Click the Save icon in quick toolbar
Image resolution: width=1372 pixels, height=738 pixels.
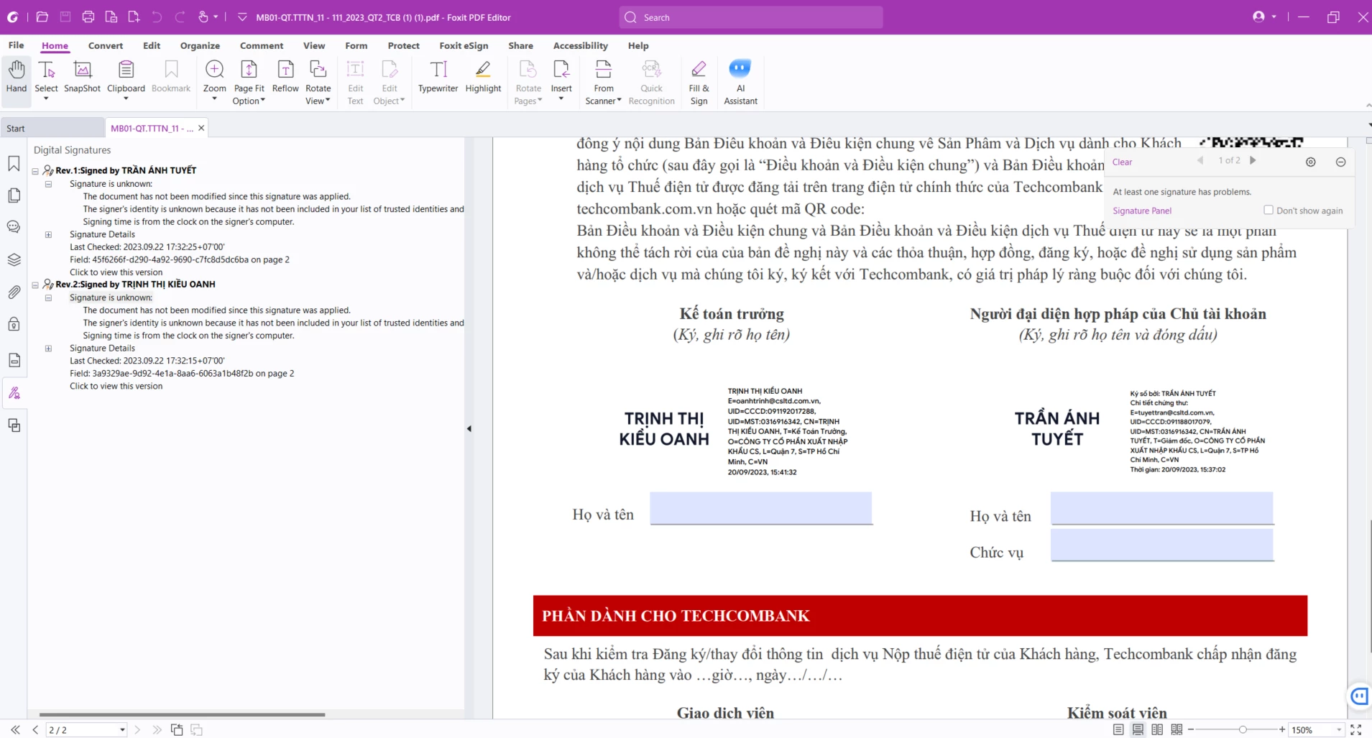(x=65, y=17)
